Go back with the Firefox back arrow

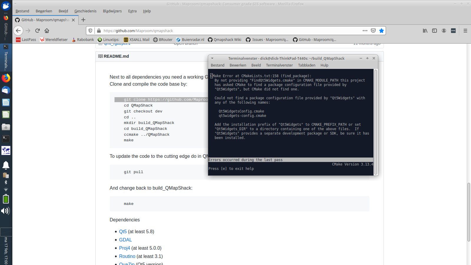point(18,31)
